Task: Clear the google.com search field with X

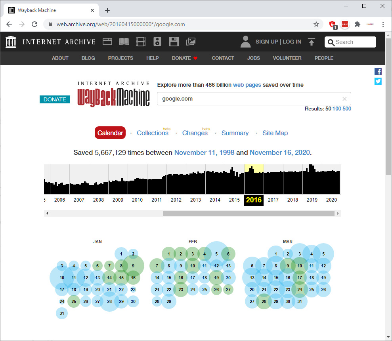Action: coord(344,99)
